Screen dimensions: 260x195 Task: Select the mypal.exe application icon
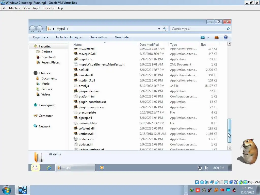point(76,59)
